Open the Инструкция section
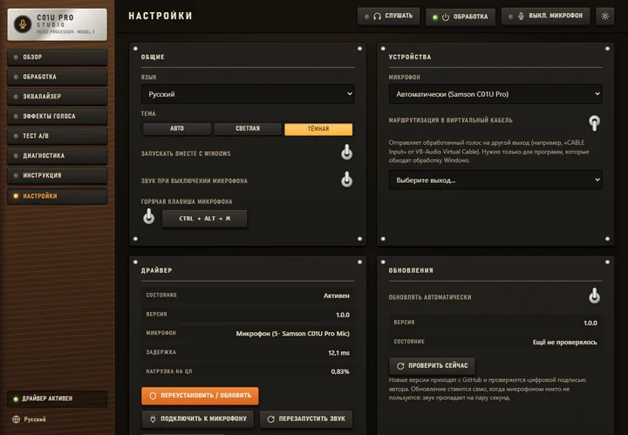Screen dimensions: 628x435 point(58,175)
